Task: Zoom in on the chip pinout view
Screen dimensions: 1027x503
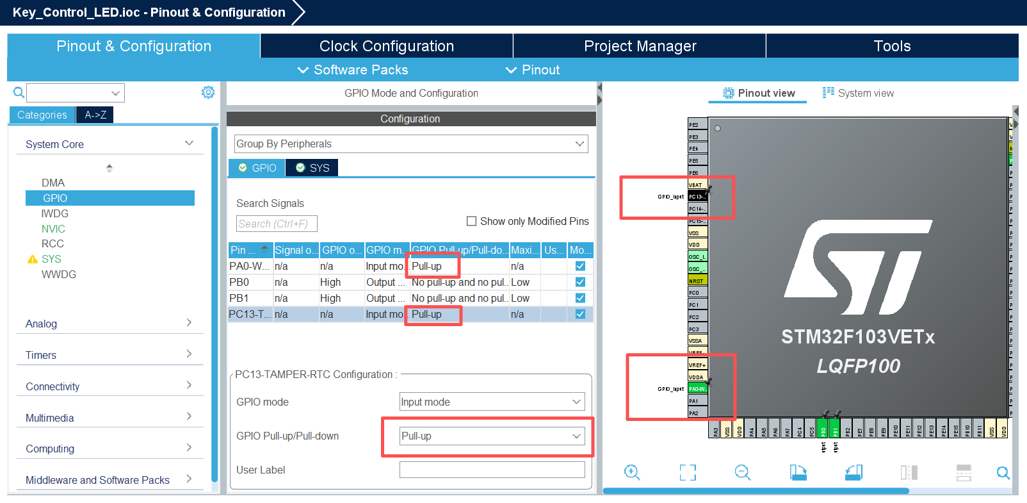Action: pyautogui.click(x=632, y=472)
